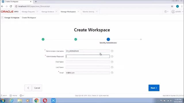
Task: Proceed with the Next button
Action: point(154,88)
